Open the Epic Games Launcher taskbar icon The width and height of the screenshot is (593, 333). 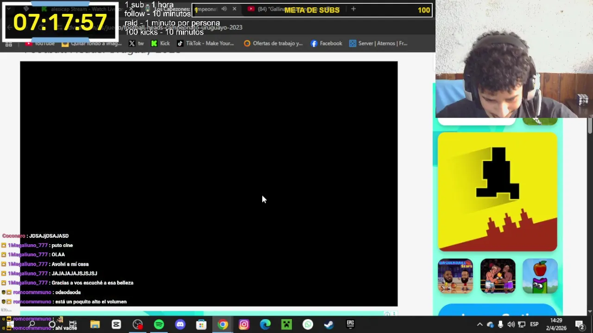pos(350,325)
